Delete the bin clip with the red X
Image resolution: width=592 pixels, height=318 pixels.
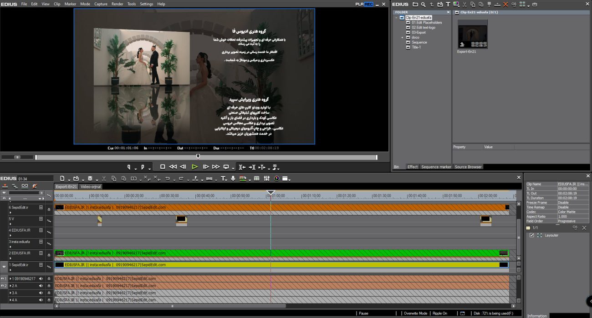click(505, 5)
